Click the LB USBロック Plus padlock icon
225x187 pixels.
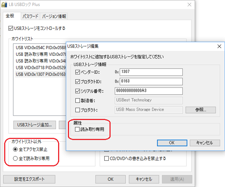tap(4, 4)
